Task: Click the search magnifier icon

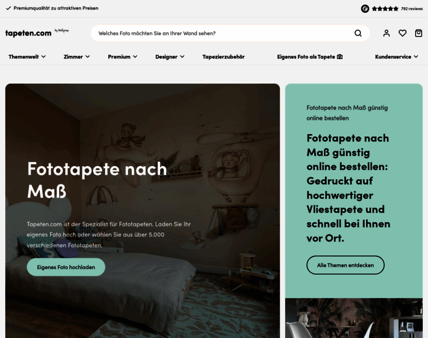Action: pos(358,33)
